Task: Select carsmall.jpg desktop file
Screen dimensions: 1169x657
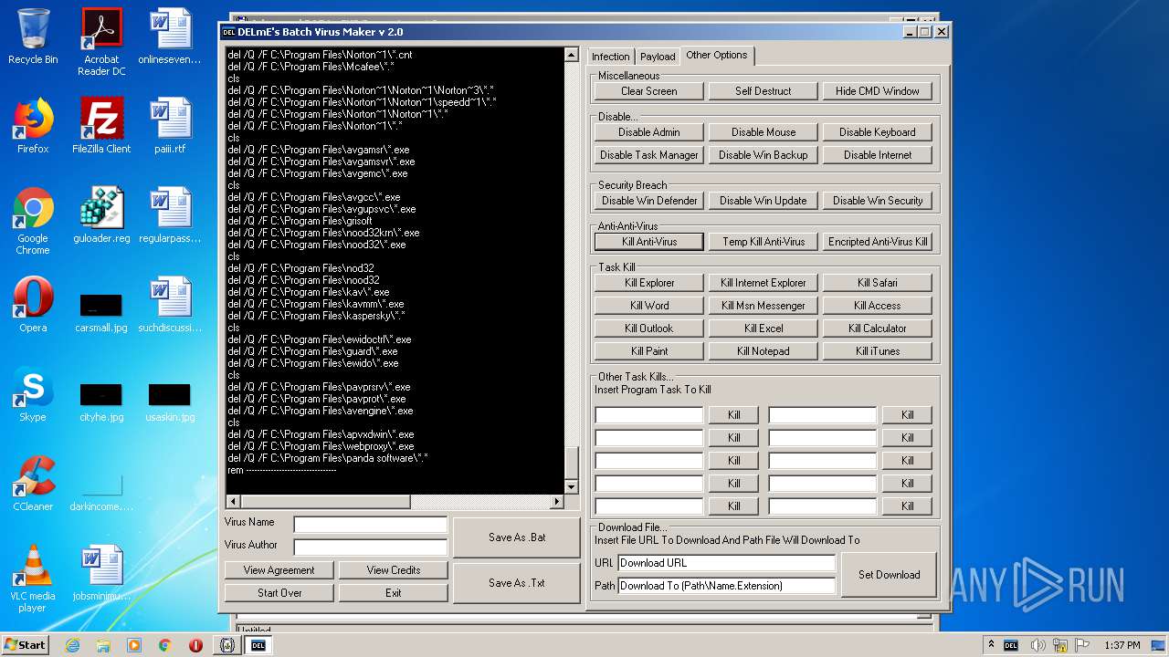Action: point(101,311)
